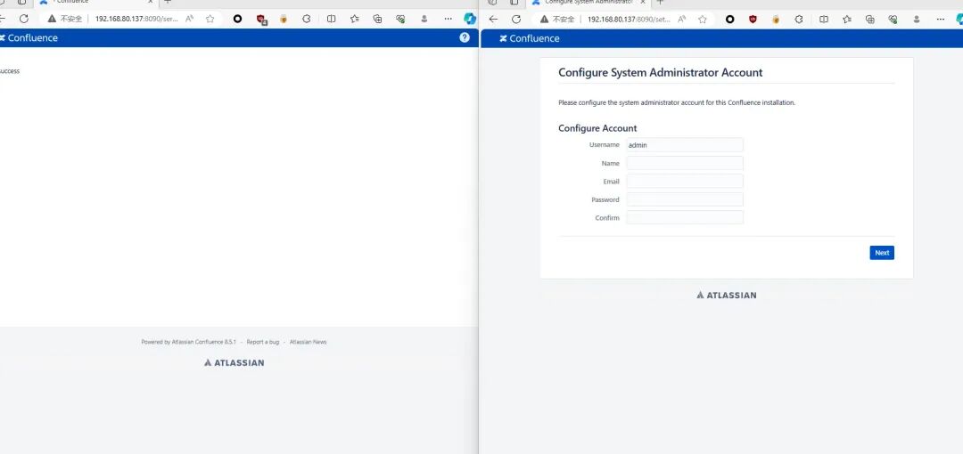This screenshot has height=454, width=963.
Task: Click the Email input field
Action: (x=685, y=181)
